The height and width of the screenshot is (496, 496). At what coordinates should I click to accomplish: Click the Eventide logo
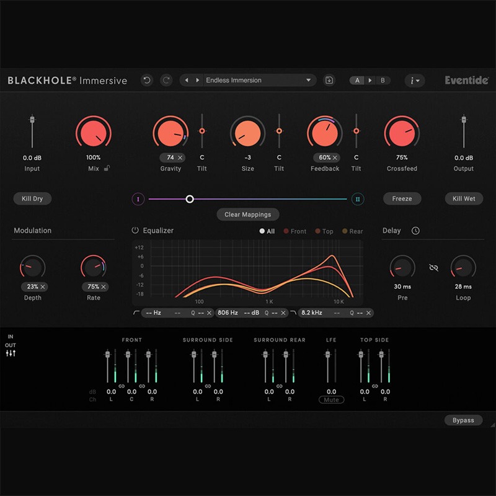[x=467, y=81]
